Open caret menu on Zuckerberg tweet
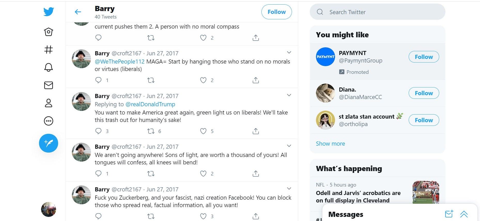Screen dimensions: 480x221 (x=289, y=189)
